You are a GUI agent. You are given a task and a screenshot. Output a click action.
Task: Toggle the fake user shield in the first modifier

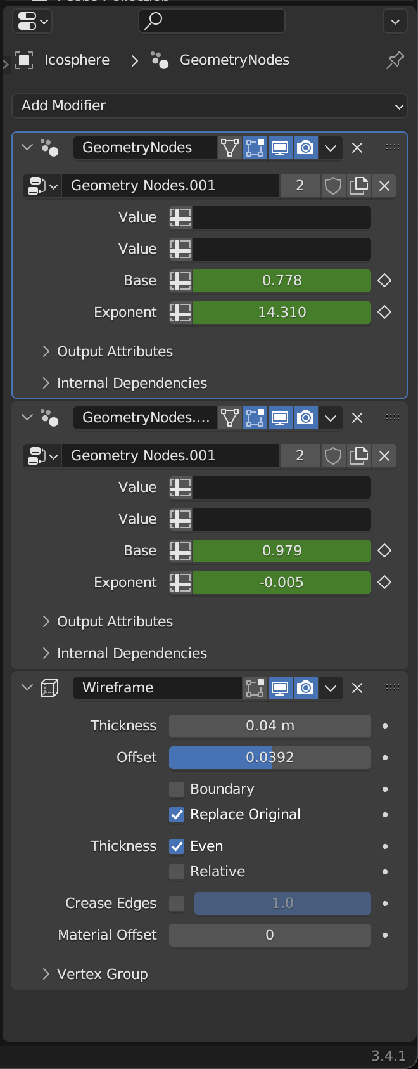(333, 186)
